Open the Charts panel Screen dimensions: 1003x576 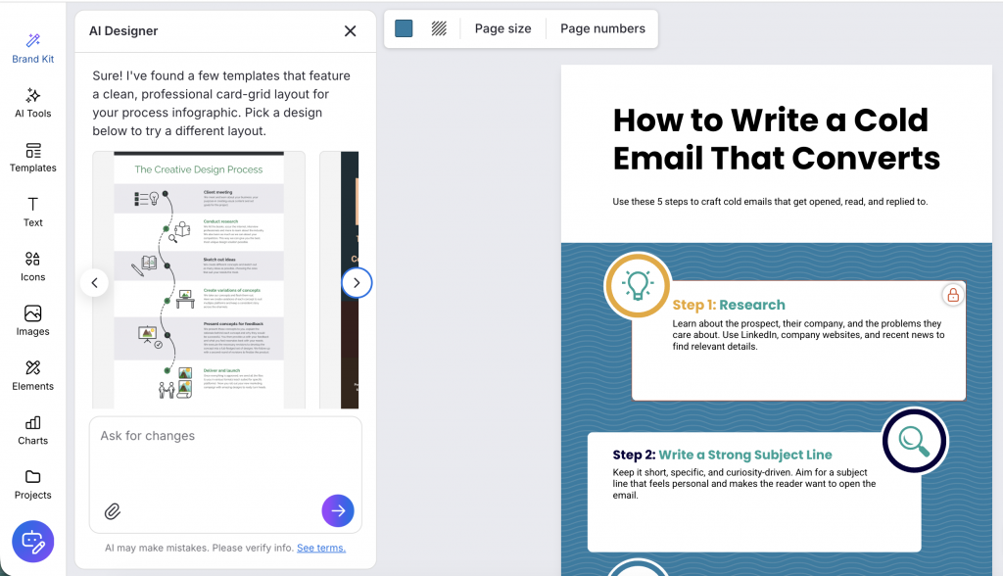[x=32, y=430]
